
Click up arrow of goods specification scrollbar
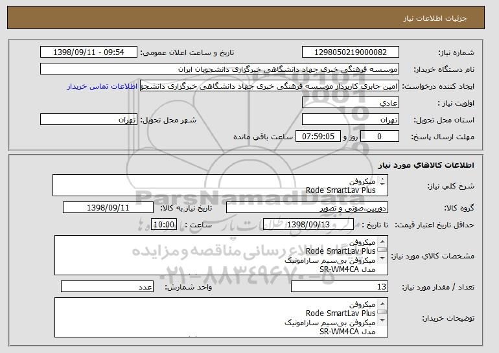[382, 241]
